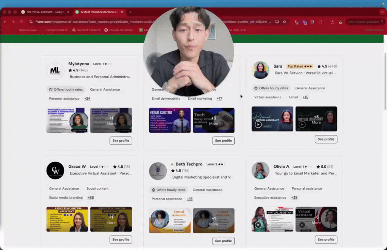Screen dimensions: 387x250
Task: Click See profile for Grace W
Action: point(121,239)
